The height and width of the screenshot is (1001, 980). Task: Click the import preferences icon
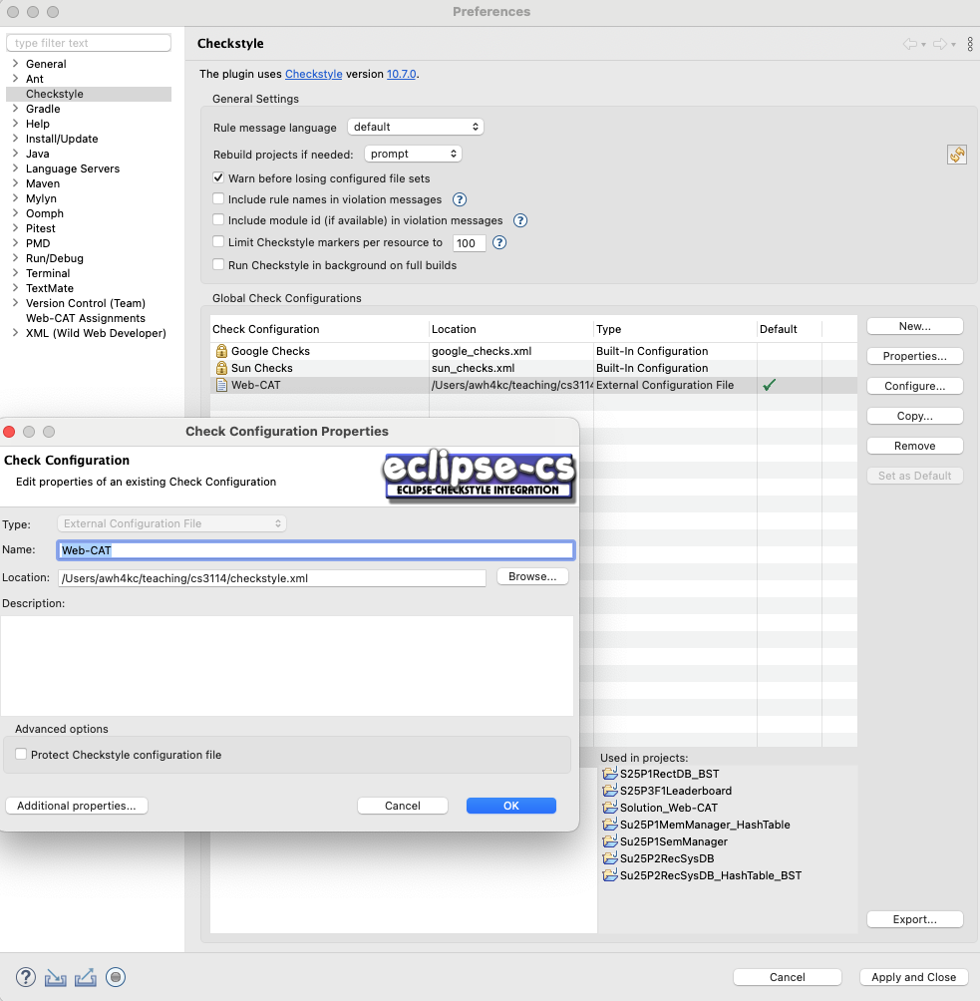coord(56,977)
